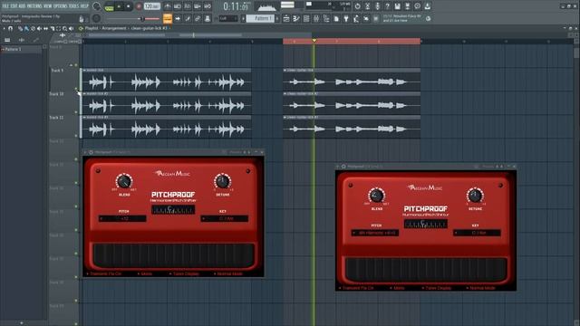The width and height of the screenshot is (580, 326).
Task: Select the playlist slip tool icon
Action: tap(45, 28)
